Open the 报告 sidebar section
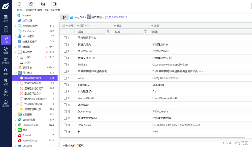The width and height of the screenshot is (252, 147). click(x=6, y=93)
